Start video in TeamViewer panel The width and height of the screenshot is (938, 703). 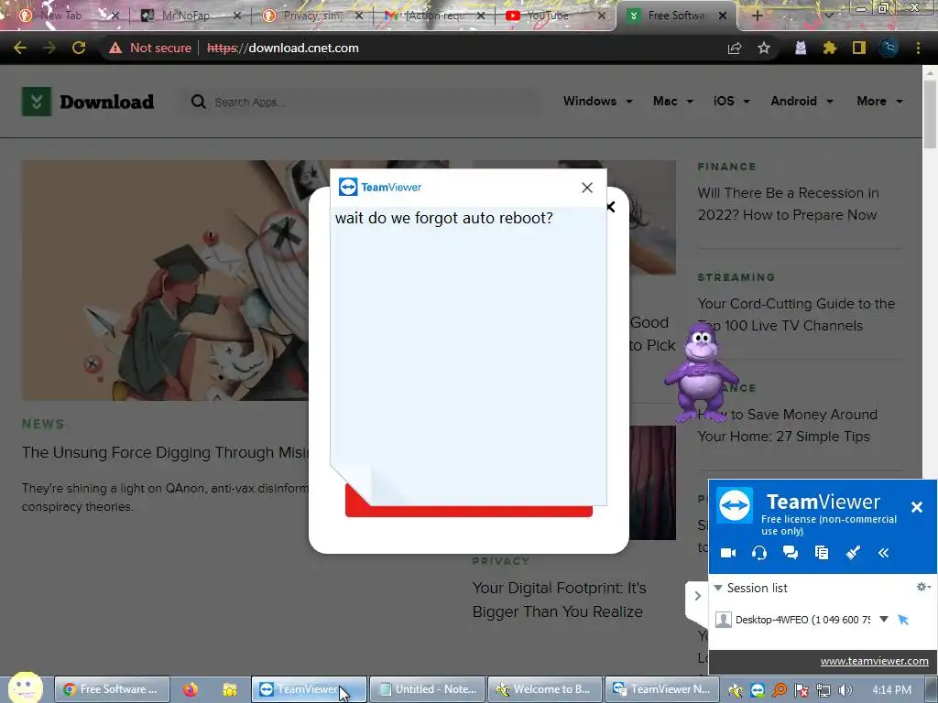pyautogui.click(x=728, y=553)
